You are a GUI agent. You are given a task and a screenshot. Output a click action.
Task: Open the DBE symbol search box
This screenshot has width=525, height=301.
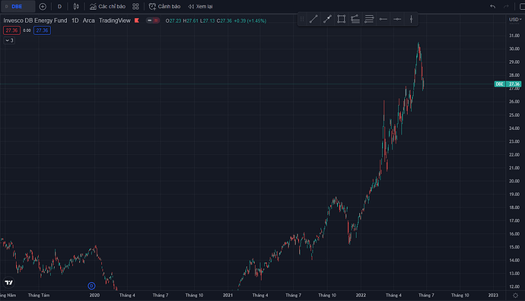click(x=17, y=6)
